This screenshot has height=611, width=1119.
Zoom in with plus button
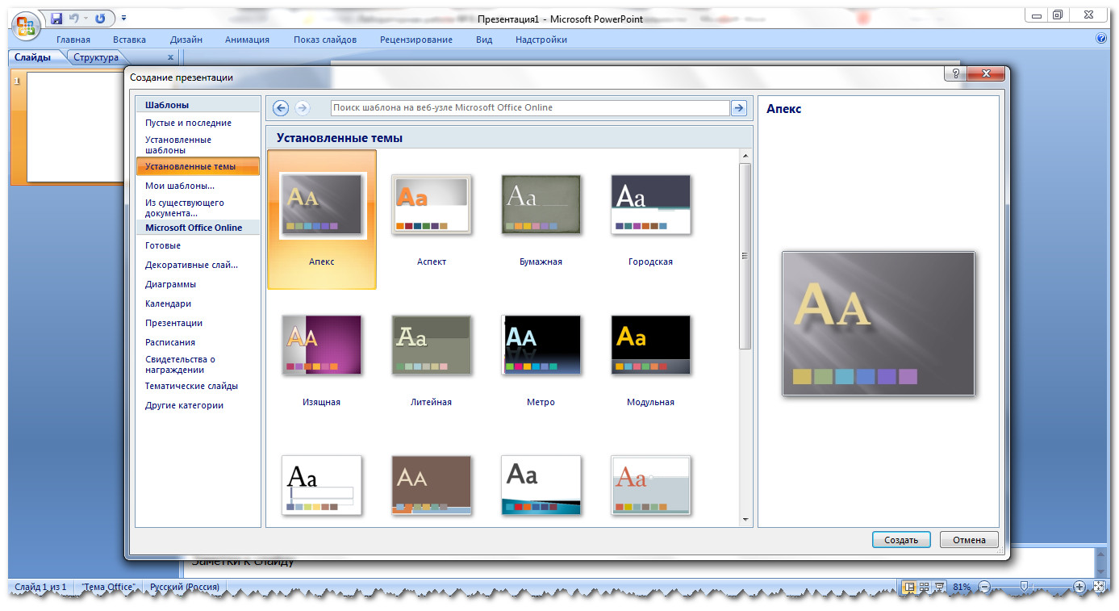click(1079, 587)
